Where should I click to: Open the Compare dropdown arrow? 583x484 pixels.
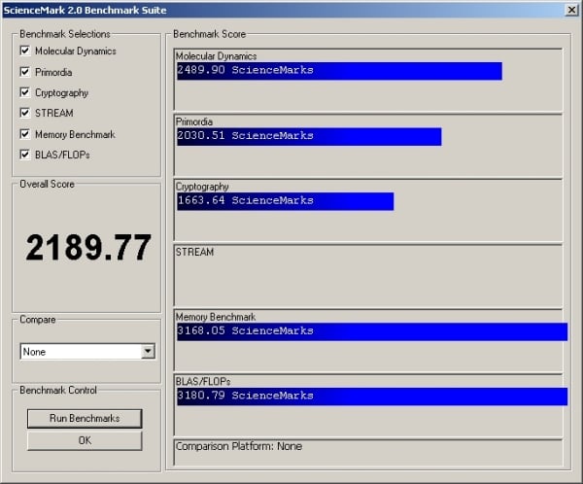(148, 351)
